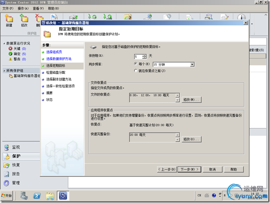Launch PowerShell from the taskbar
Screen dimensions: 270x203
(37, 196)
